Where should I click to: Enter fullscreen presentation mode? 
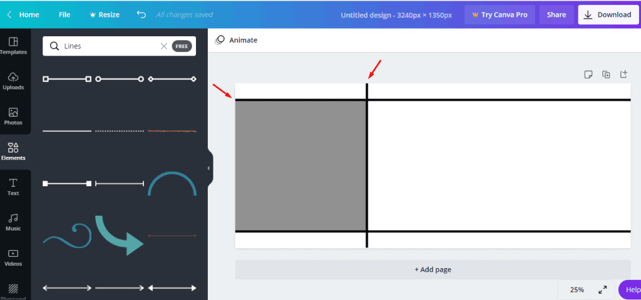pos(603,290)
